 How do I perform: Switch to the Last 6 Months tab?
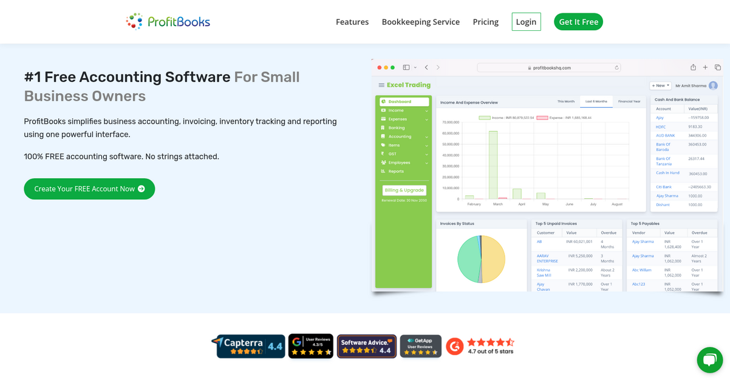pos(596,102)
